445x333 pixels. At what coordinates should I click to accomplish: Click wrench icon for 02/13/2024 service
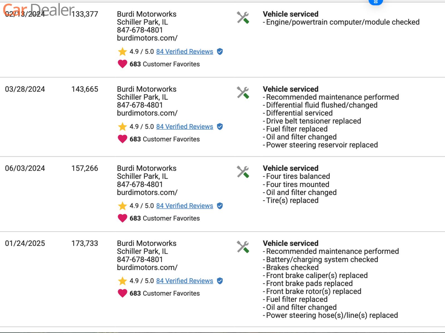(x=243, y=17)
